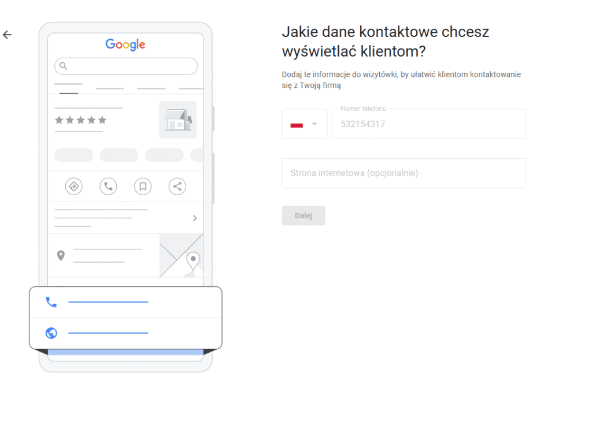Click the magnifier icon in search bar
This screenshot has height=441, width=592.
[64, 66]
